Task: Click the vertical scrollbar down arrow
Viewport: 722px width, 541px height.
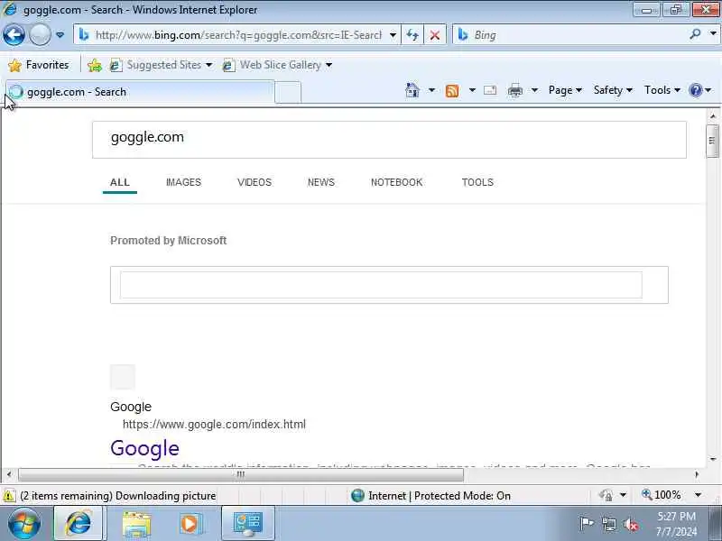Action: pyautogui.click(x=713, y=459)
